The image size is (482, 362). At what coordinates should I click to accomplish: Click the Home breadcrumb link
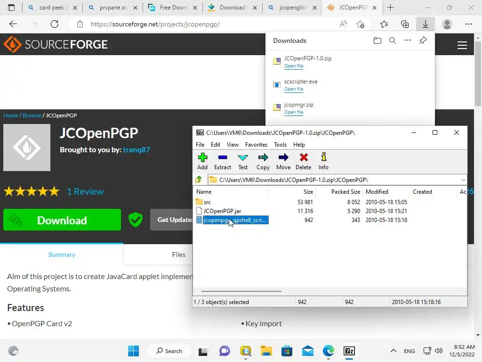coord(11,115)
